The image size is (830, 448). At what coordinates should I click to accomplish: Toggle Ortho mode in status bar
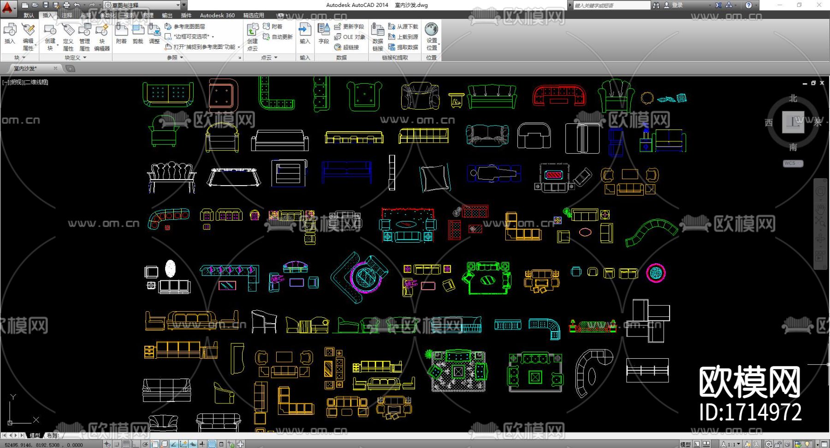point(136,444)
